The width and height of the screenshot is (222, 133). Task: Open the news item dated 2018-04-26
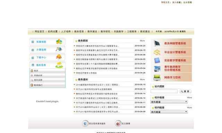[86, 73]
